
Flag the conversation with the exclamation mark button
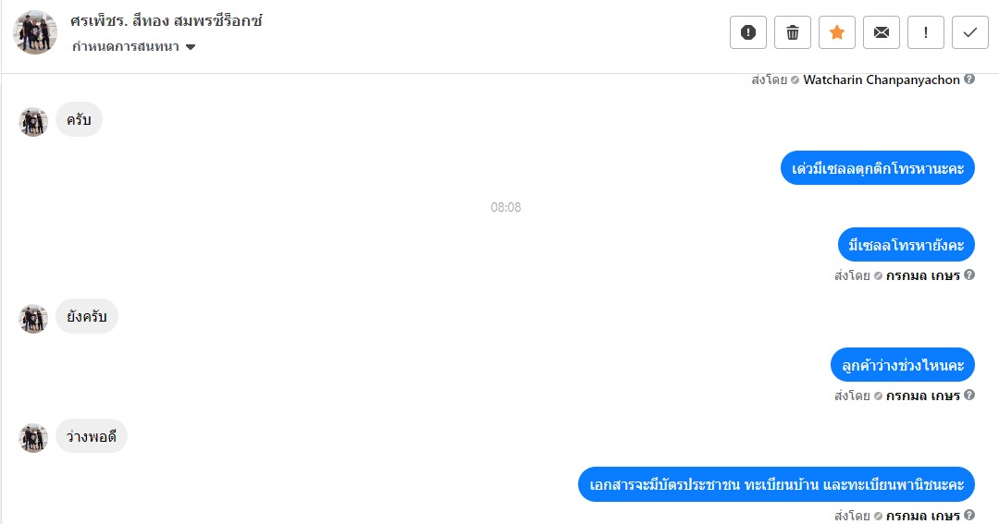(x=926, y=32)
